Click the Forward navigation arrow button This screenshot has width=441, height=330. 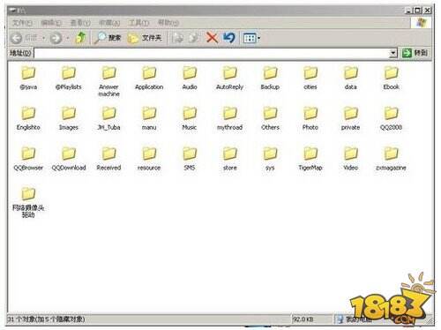tap(56, 38)
